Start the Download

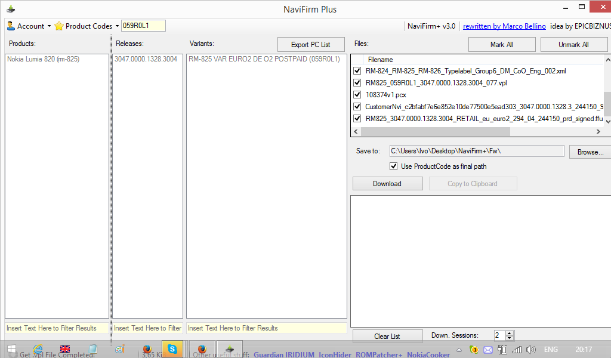387,184
